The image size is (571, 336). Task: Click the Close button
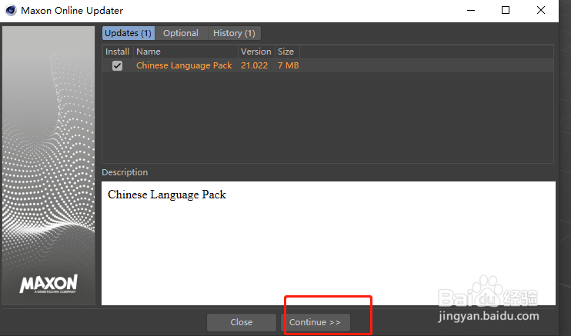(x=241, y=322)
